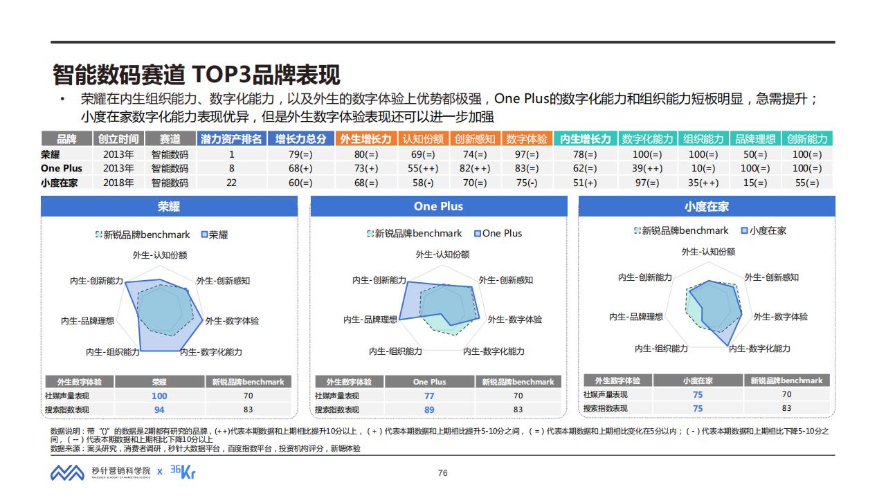Click the teal 内生增长力 column header
Image resolution: width=886 pixels, height=498 pixels.
point(585,139)
